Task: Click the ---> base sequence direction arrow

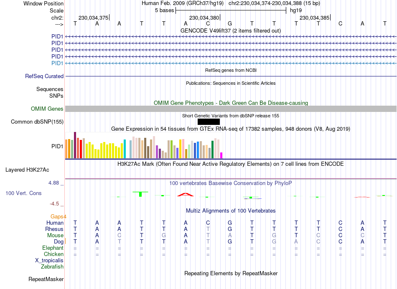Action: [59, 24]
